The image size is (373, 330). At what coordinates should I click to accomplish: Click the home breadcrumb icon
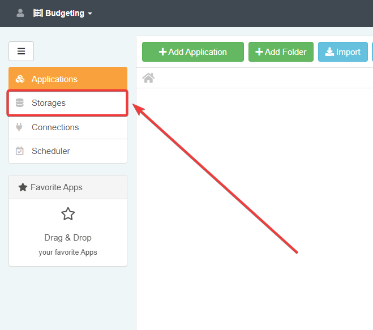tap(148, 78)
